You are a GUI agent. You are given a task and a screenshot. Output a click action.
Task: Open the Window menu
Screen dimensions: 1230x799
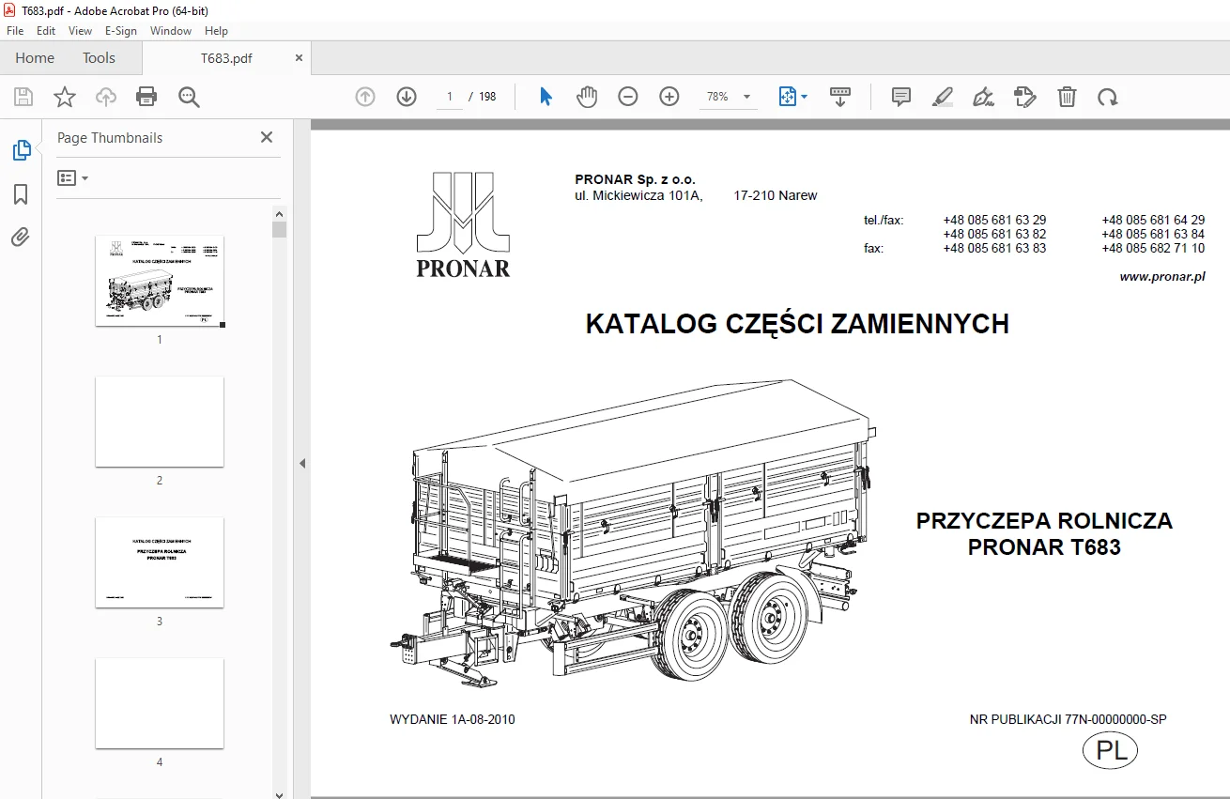pos(171,31)
